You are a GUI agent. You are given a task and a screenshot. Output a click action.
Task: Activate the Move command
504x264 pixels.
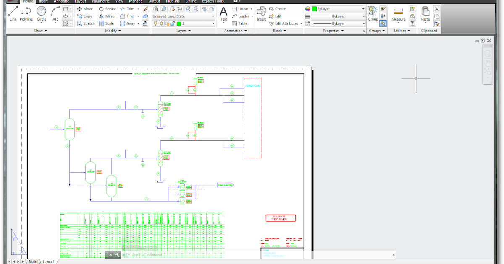(85, 9)
